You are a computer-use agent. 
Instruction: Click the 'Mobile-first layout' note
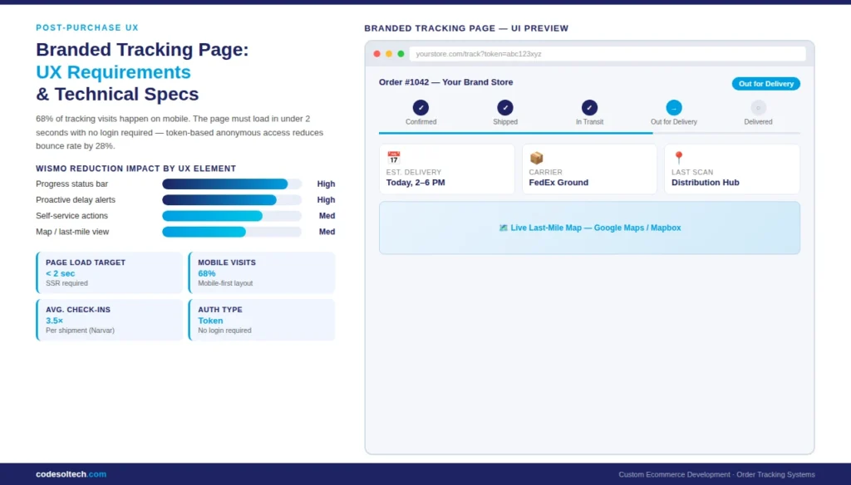tap(225, 283)
